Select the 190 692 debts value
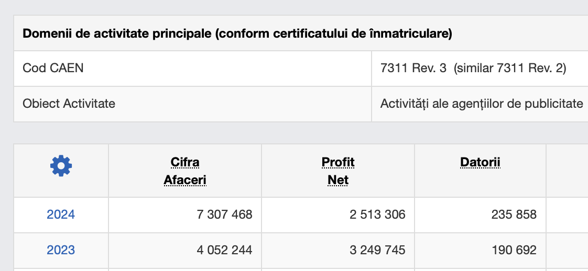 [514, 250]
